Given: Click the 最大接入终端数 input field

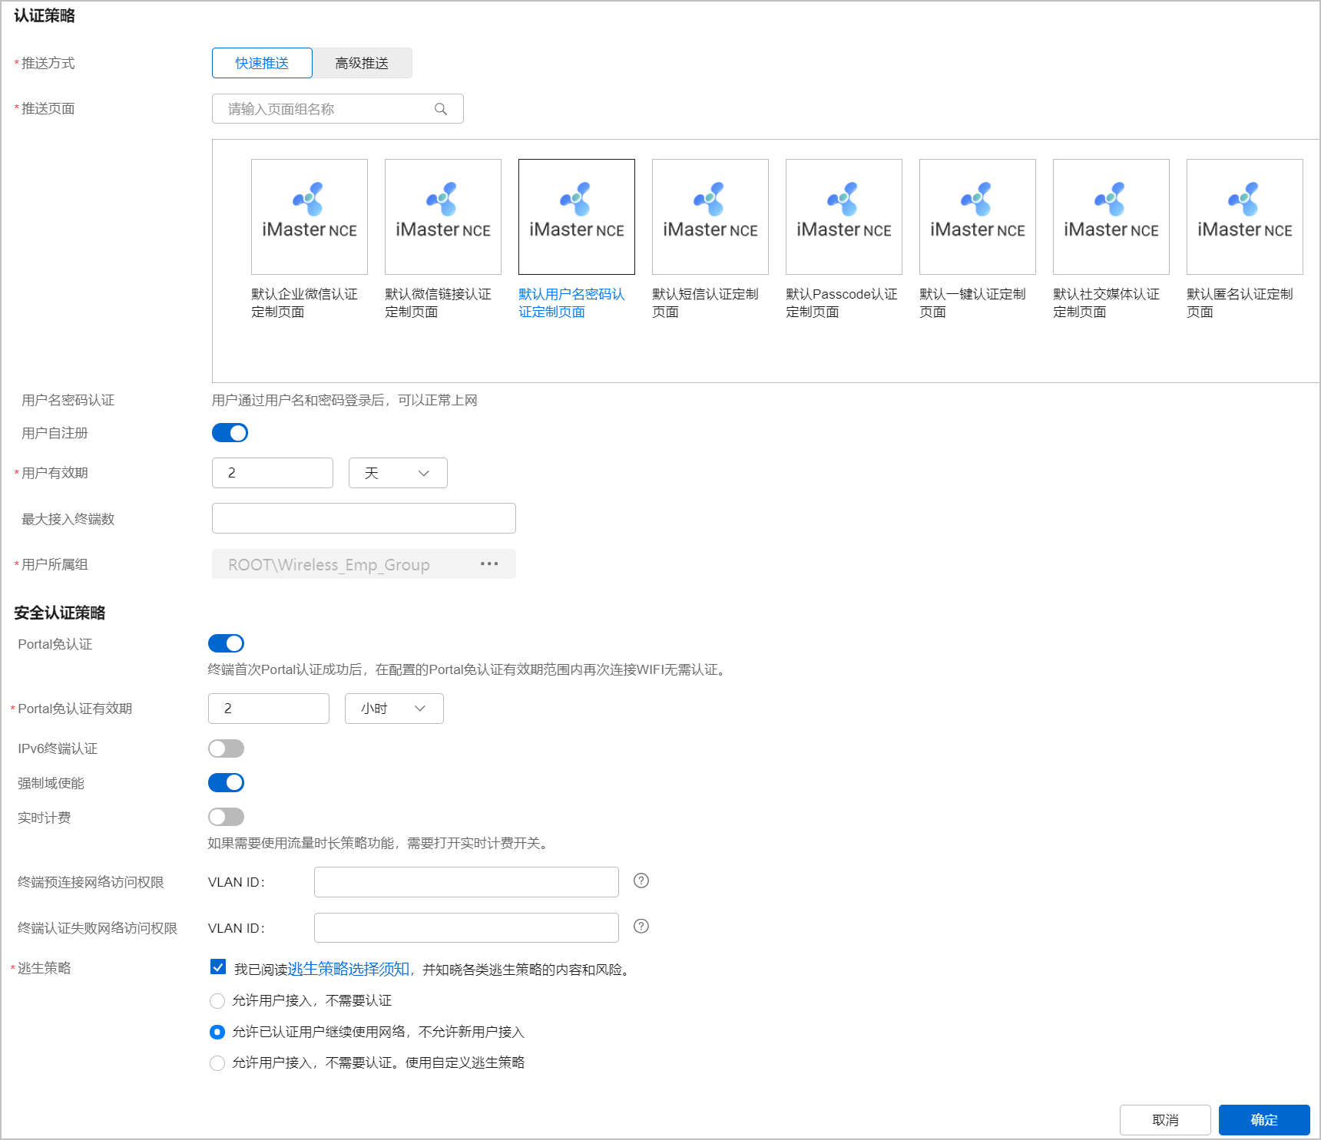Looking at the screenshot, I should point(364,518).
